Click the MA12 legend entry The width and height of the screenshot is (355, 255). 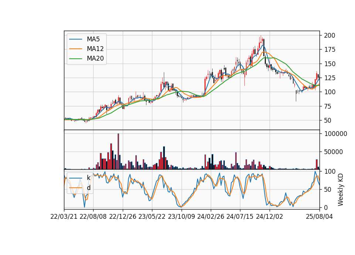tap(87, 49)
